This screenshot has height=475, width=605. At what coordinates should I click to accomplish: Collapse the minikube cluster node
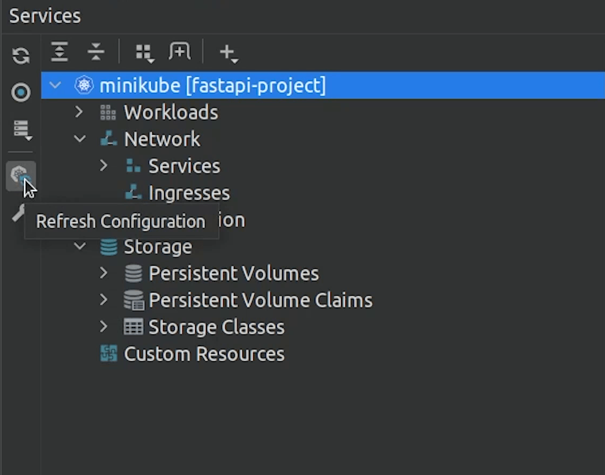(x=55, y=85)
